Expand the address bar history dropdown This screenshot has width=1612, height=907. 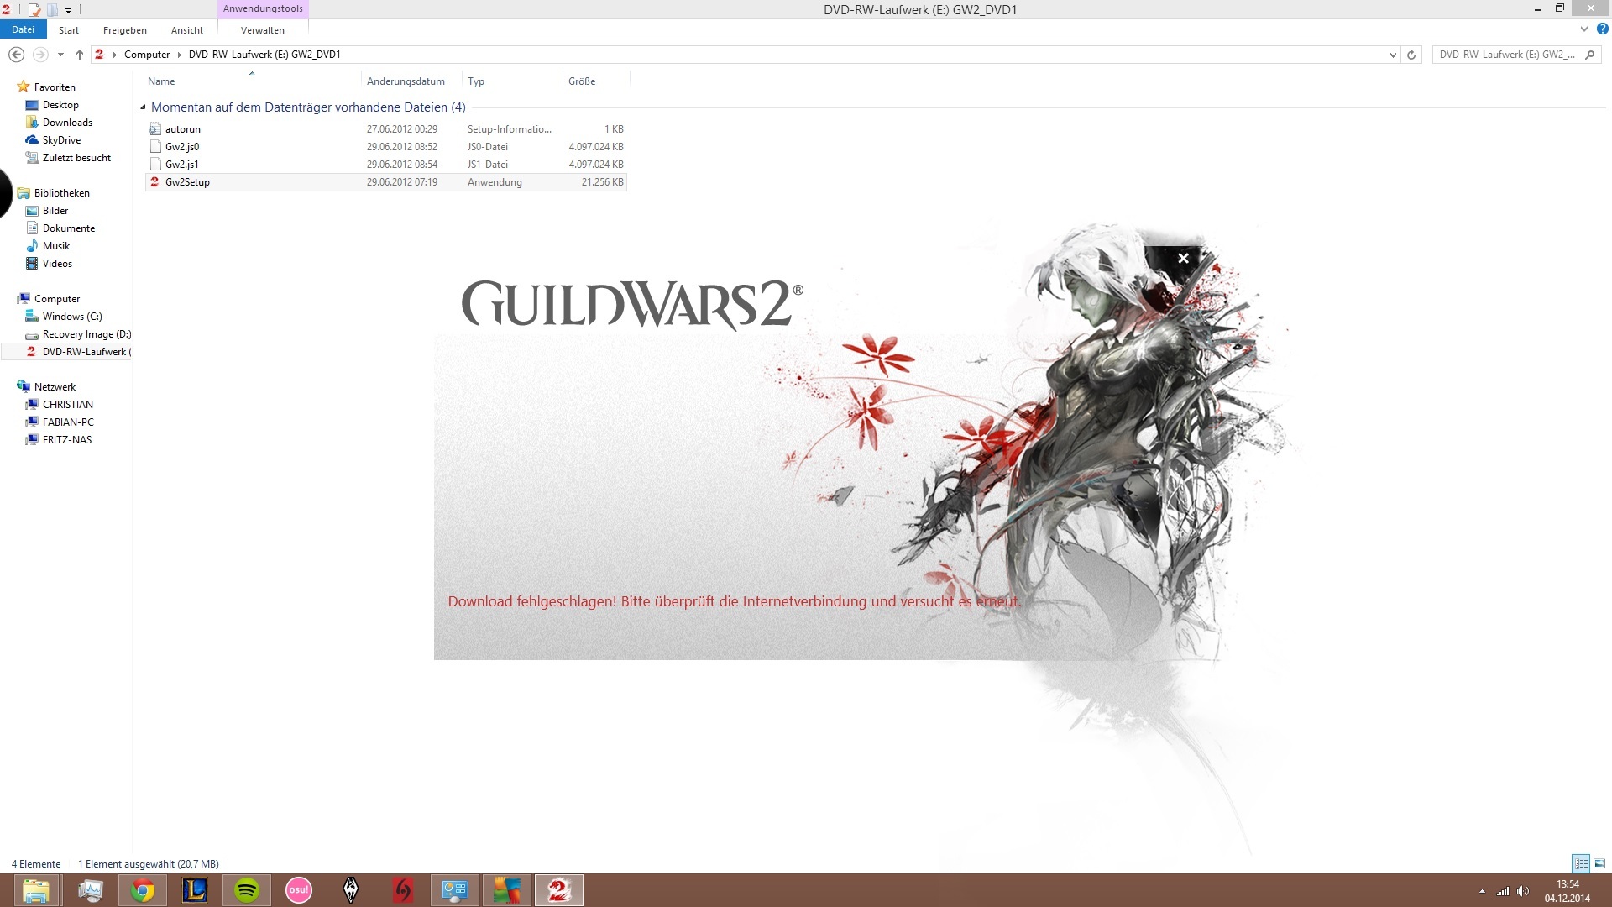tap(1393, 55)
